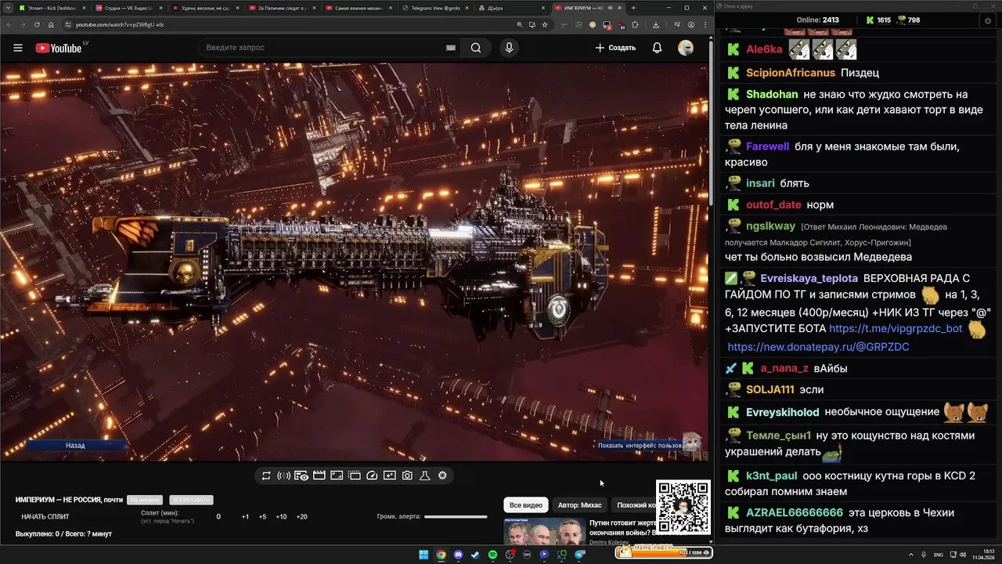Click the window-layout icon in player toolbar
Screen dimensions: 1002x564
(354, 475)
